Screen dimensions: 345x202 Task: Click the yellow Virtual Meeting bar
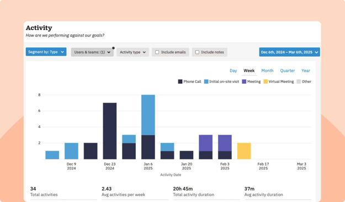244,151
